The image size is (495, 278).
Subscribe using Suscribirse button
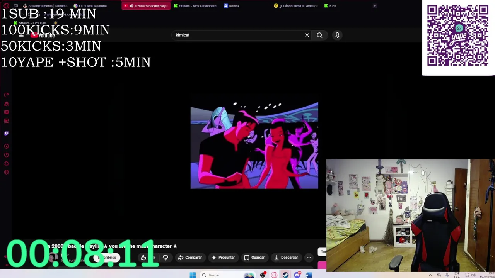pyautogui.click(x=107, y=258)
